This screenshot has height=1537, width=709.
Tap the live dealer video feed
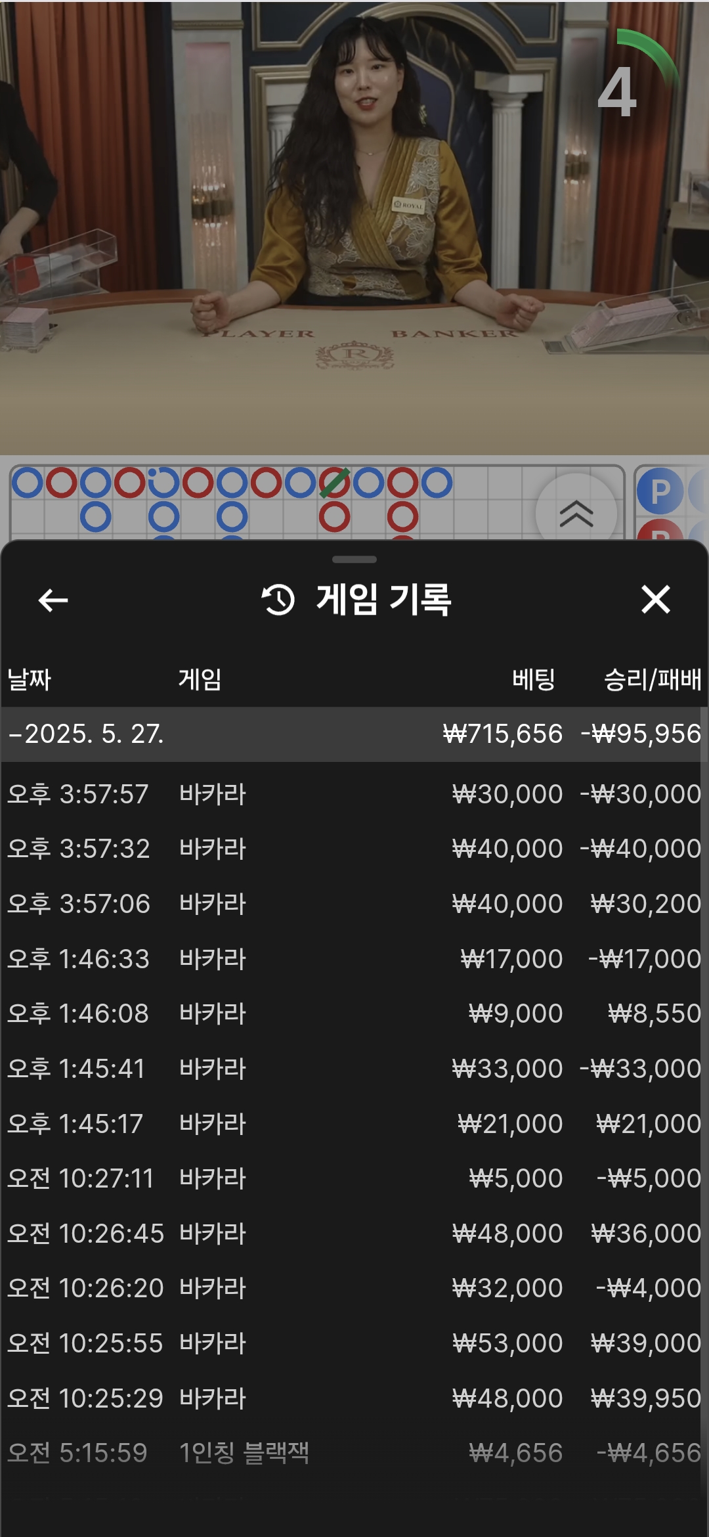pyautogui.click(x=354, y=227)
